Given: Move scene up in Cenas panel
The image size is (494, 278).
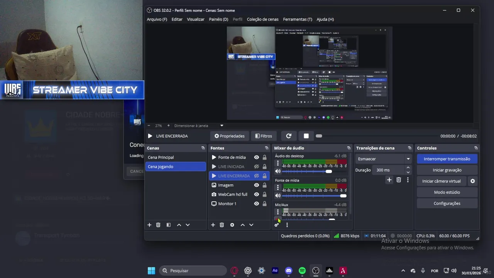Looking at the screenshot, I should point(179,225).
